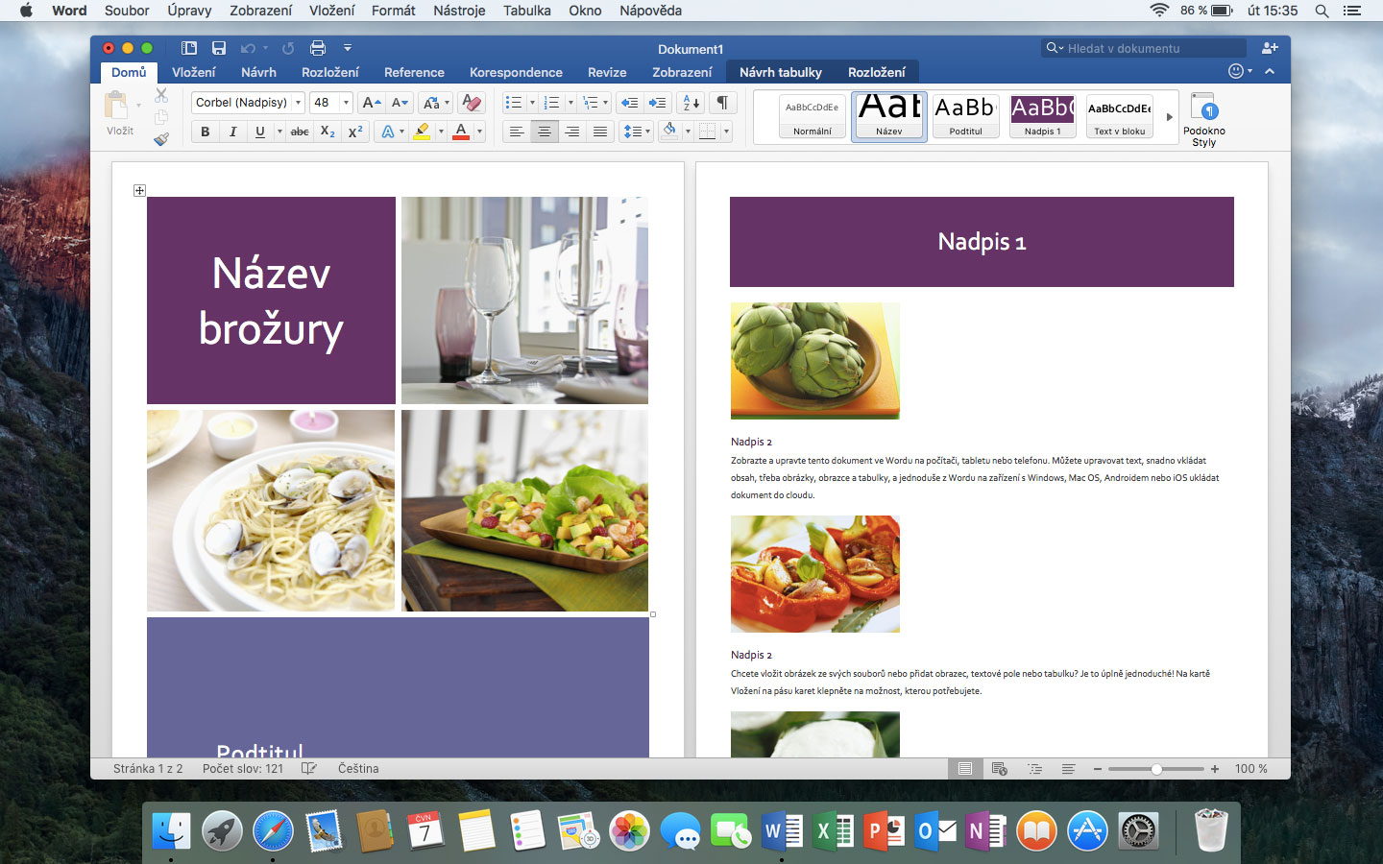
Task: Toggle print layout view in status bar
Action: tap(965, 769)
